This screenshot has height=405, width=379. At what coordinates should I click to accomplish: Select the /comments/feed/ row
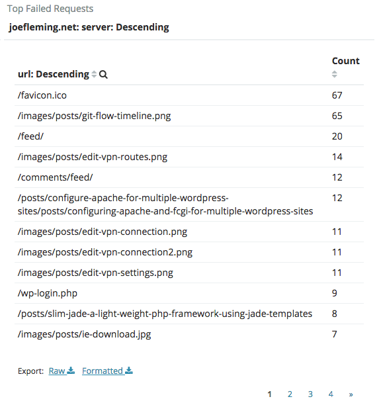(x=189, y=177)
